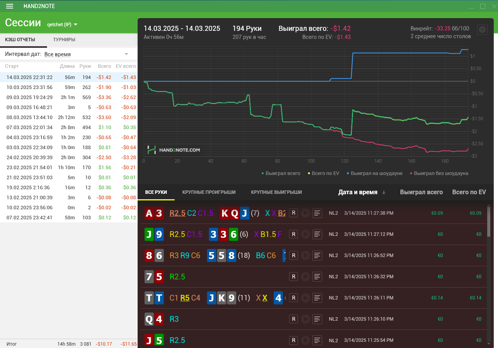The height and width of the screenshot is (348, 498).
Task: Select session 09.03.2025 16:48:21
Action: coord(69,107)
